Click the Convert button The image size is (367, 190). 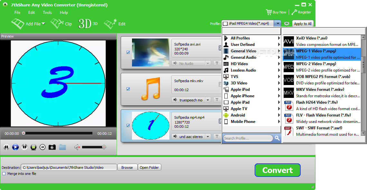(278, 170)
